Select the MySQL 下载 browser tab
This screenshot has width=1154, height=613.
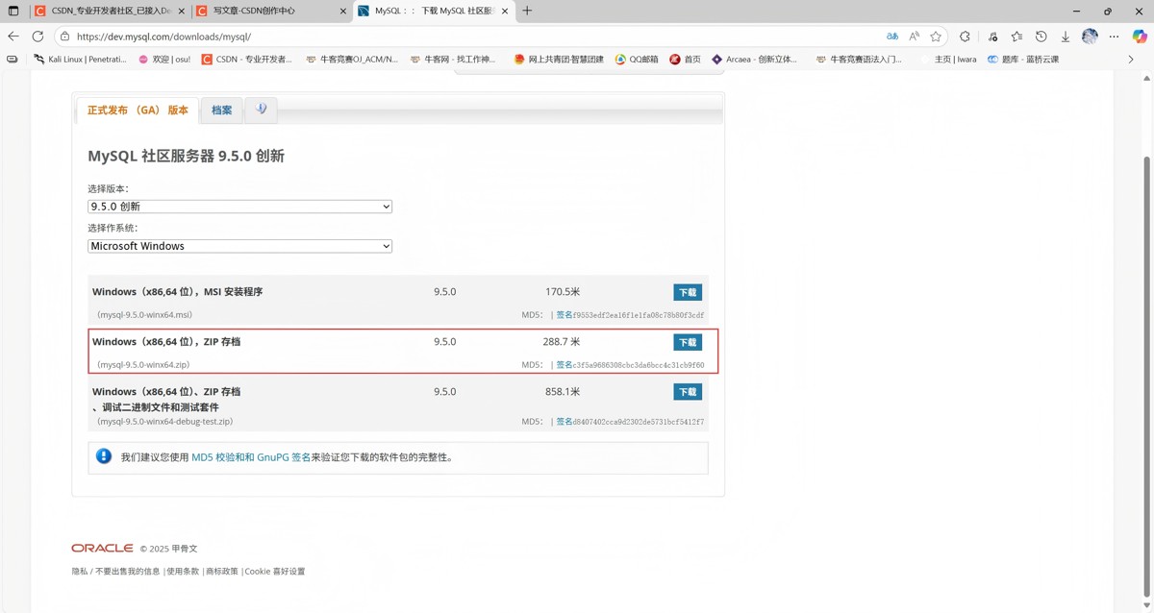433,12
